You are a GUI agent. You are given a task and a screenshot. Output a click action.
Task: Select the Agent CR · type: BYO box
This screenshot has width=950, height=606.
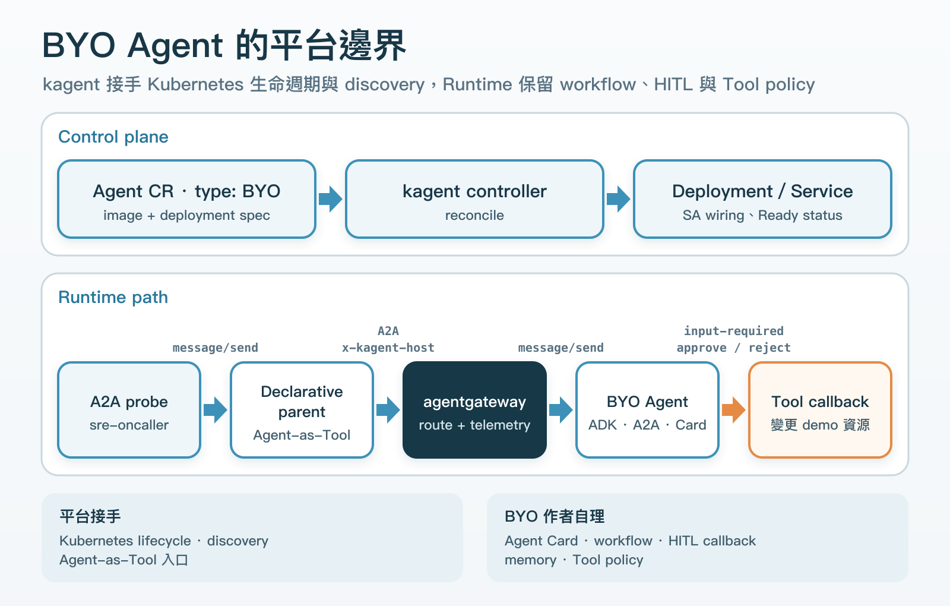coord(186,199)
